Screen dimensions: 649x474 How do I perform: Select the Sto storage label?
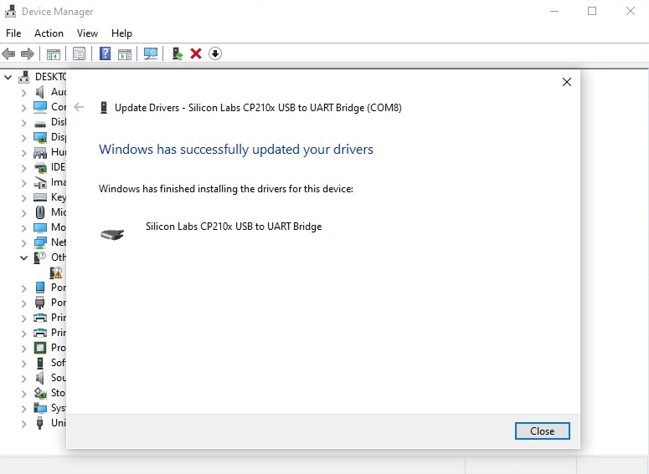coord(59,393)
